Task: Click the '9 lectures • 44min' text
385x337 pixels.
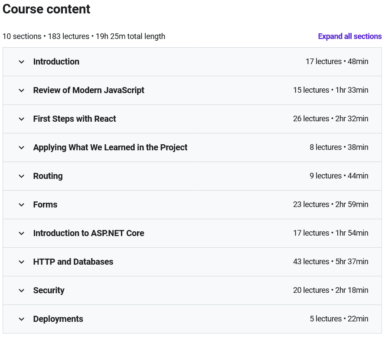Action: (339, 175)
